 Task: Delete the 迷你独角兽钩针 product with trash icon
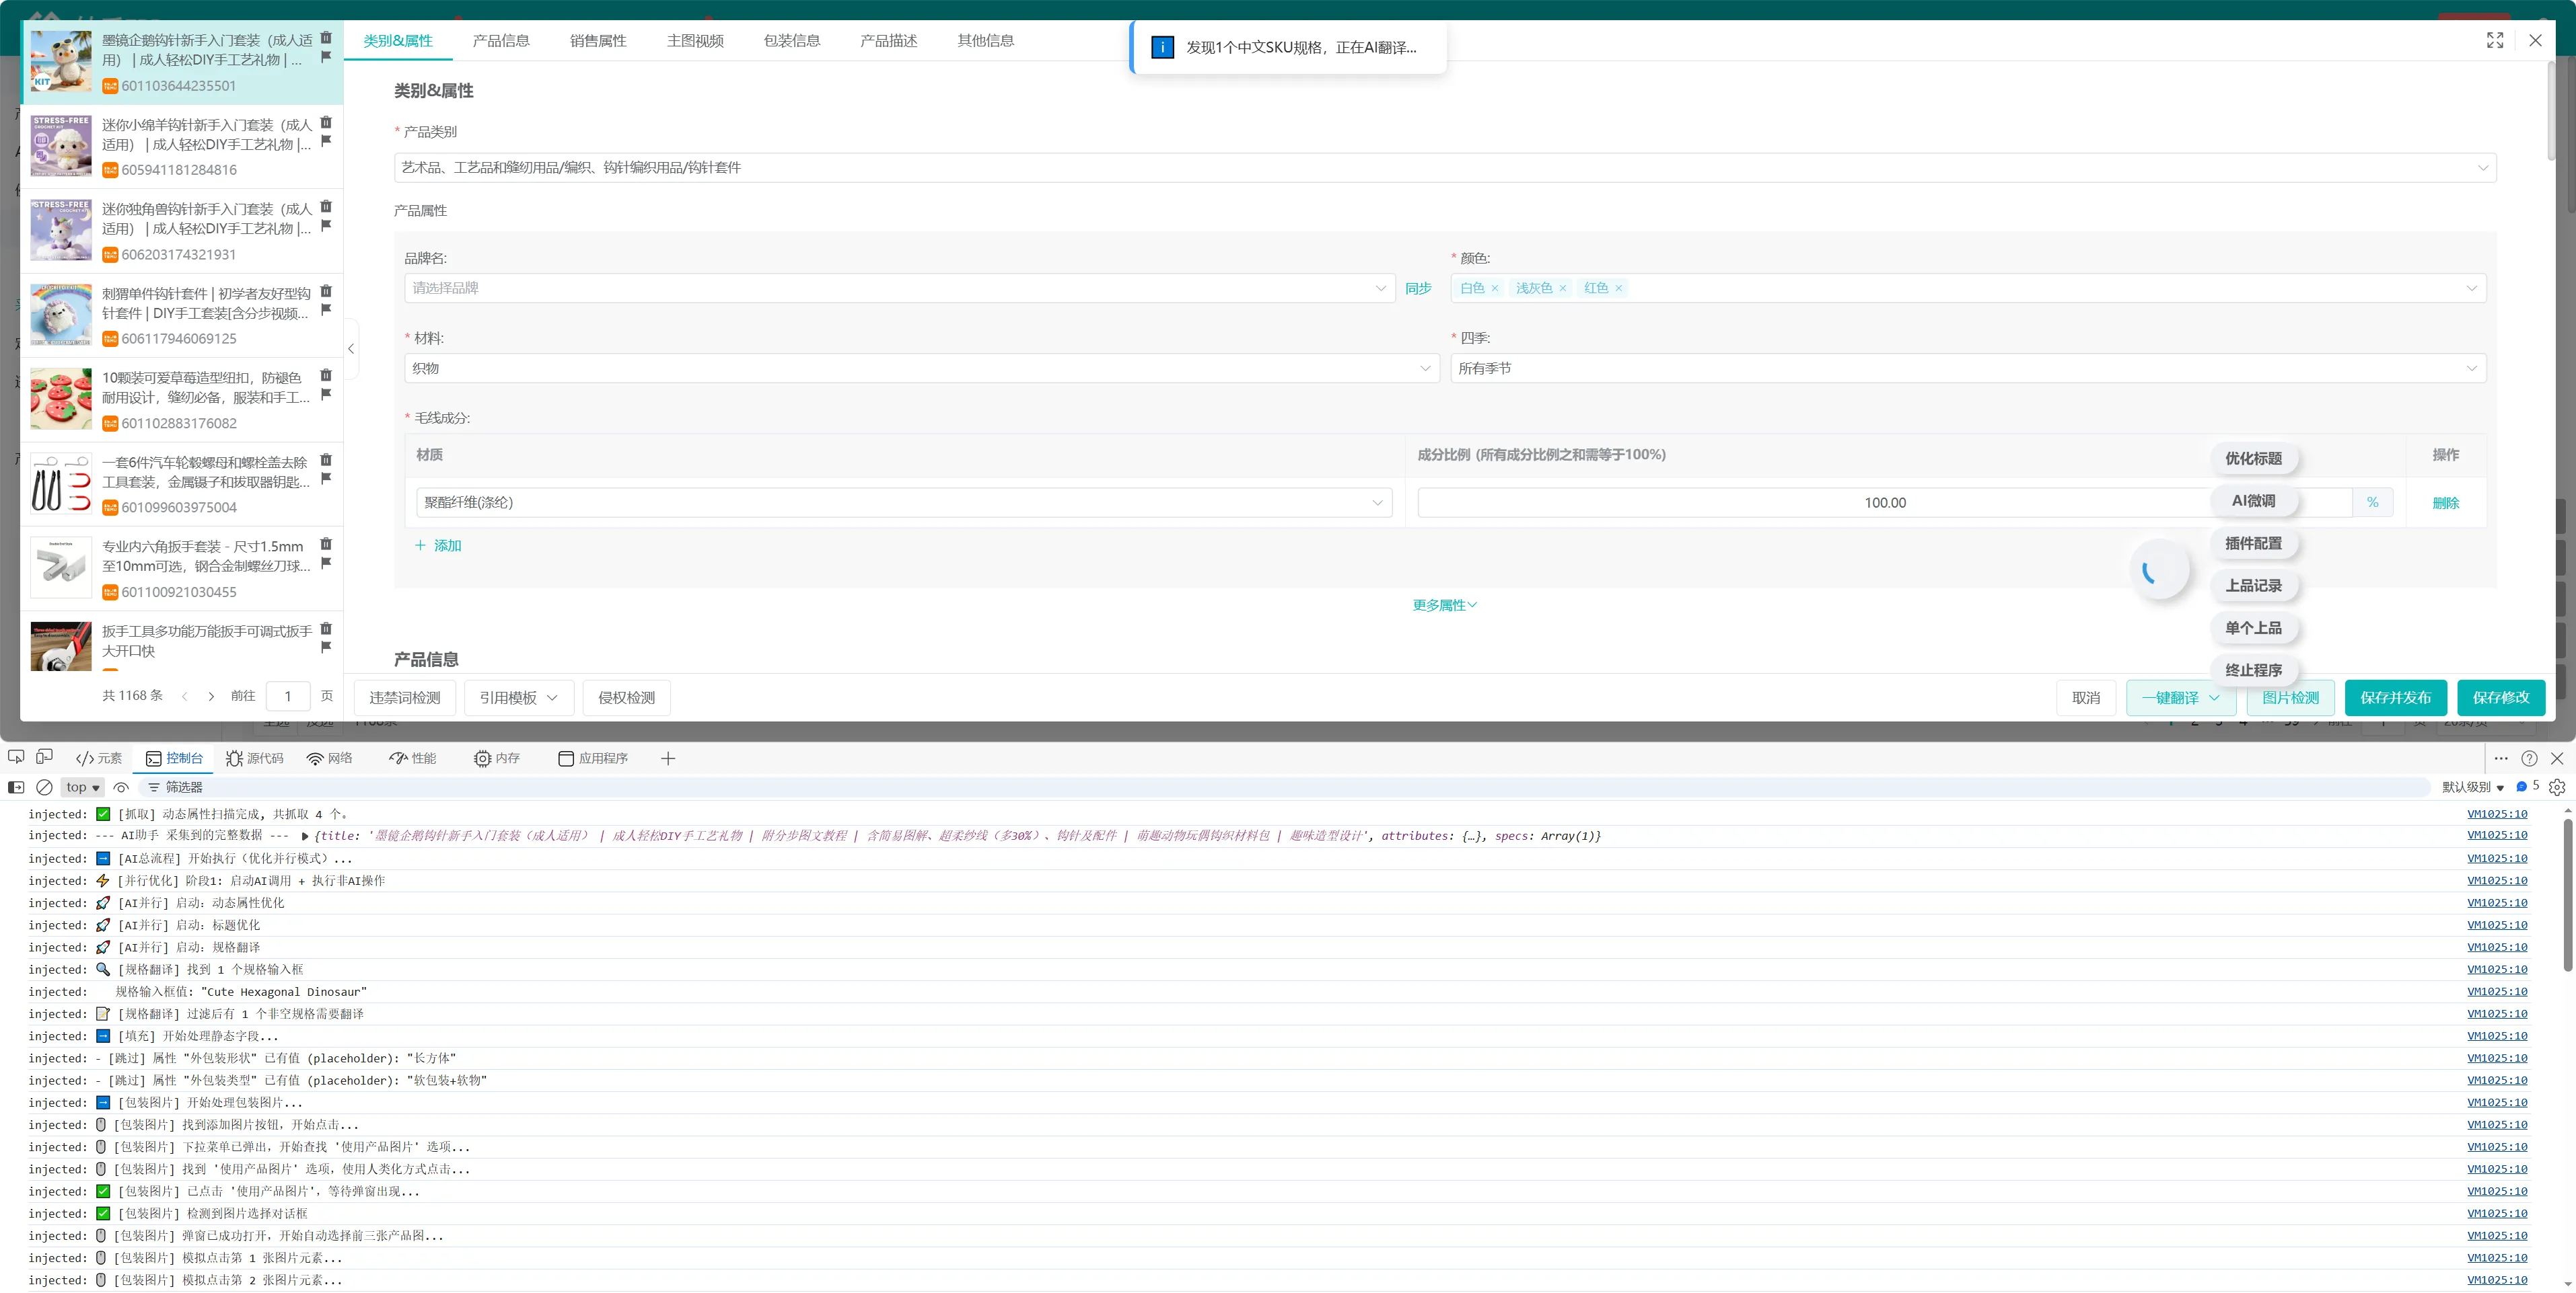click(326, 207)
